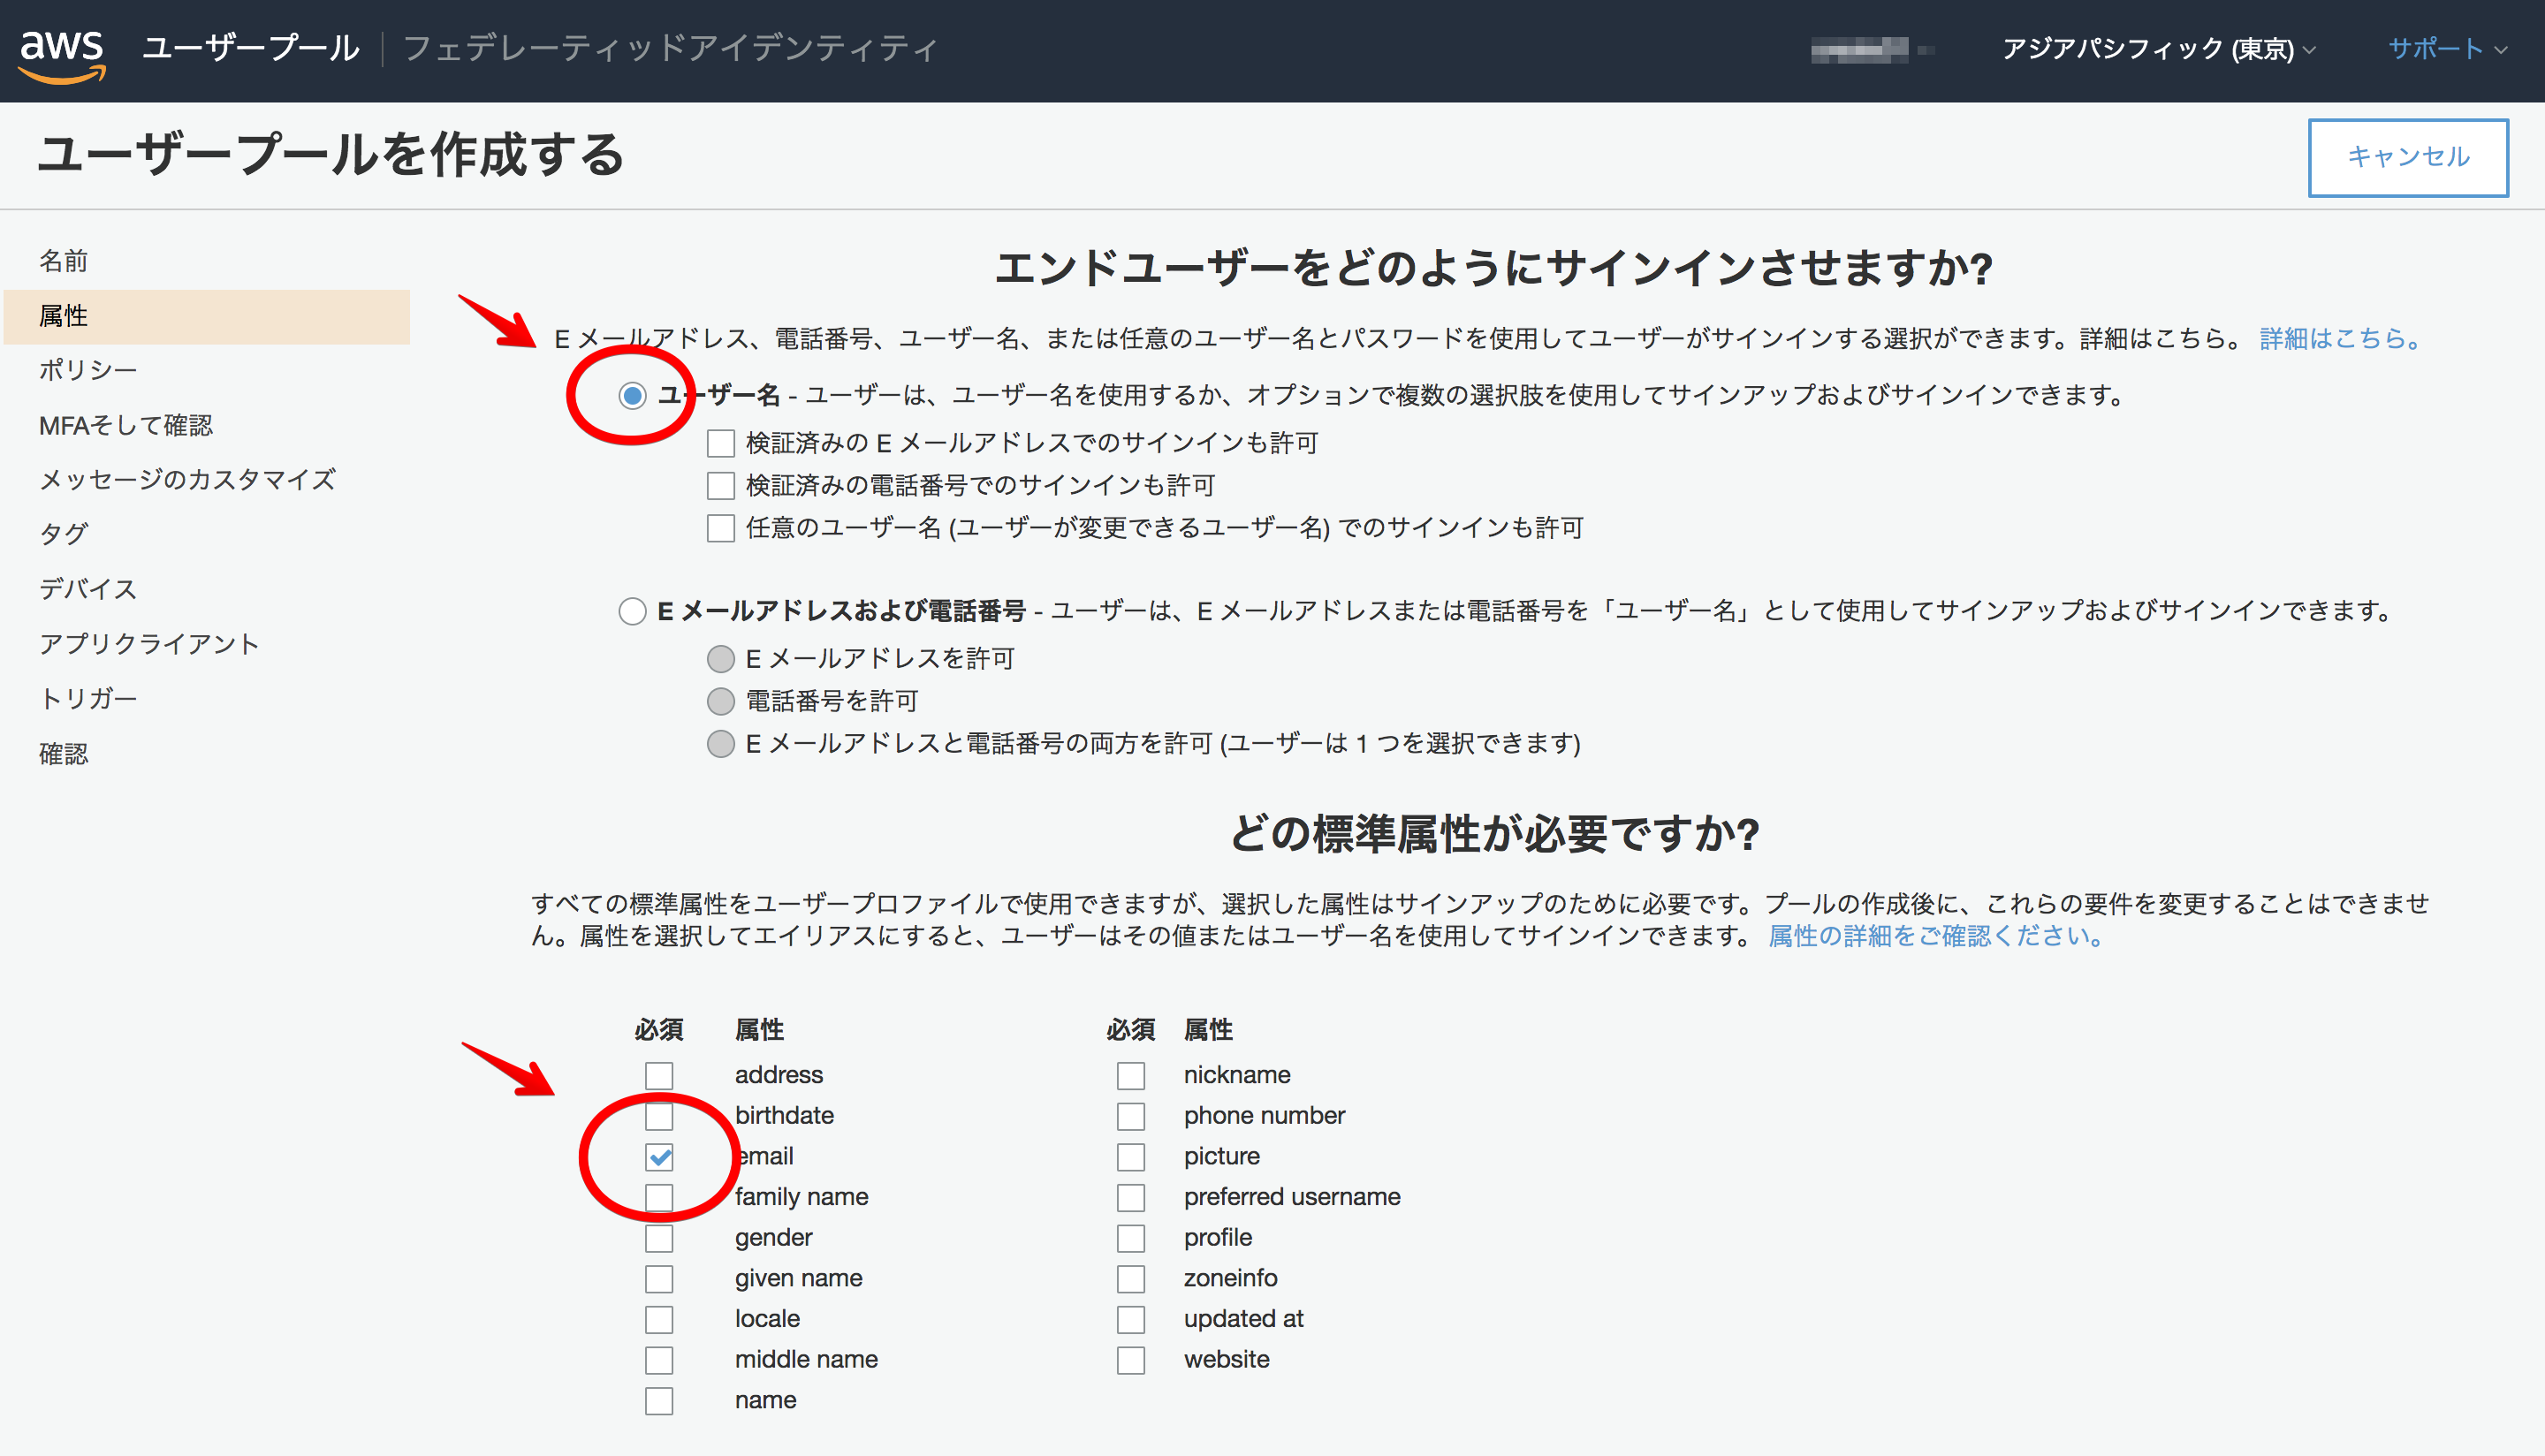Select E メールアドレスを許可 radio option
The height and width of the screenshot is (1456, 2545).
pyautogui.click(x=721, y=659)
